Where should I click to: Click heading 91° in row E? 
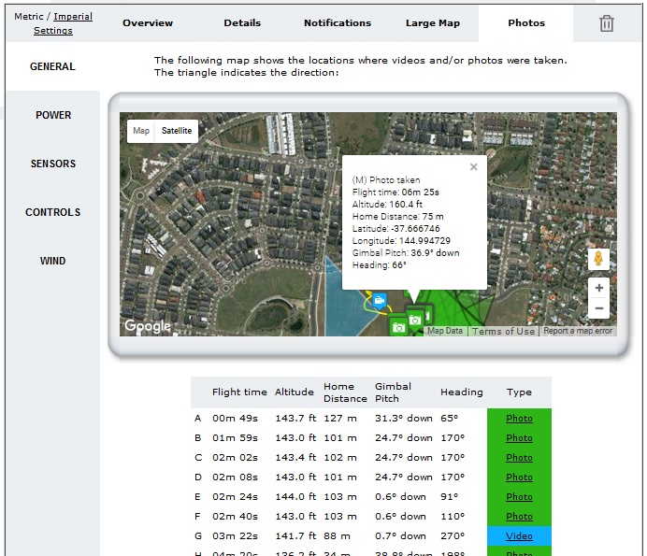[x=449, y=497]
